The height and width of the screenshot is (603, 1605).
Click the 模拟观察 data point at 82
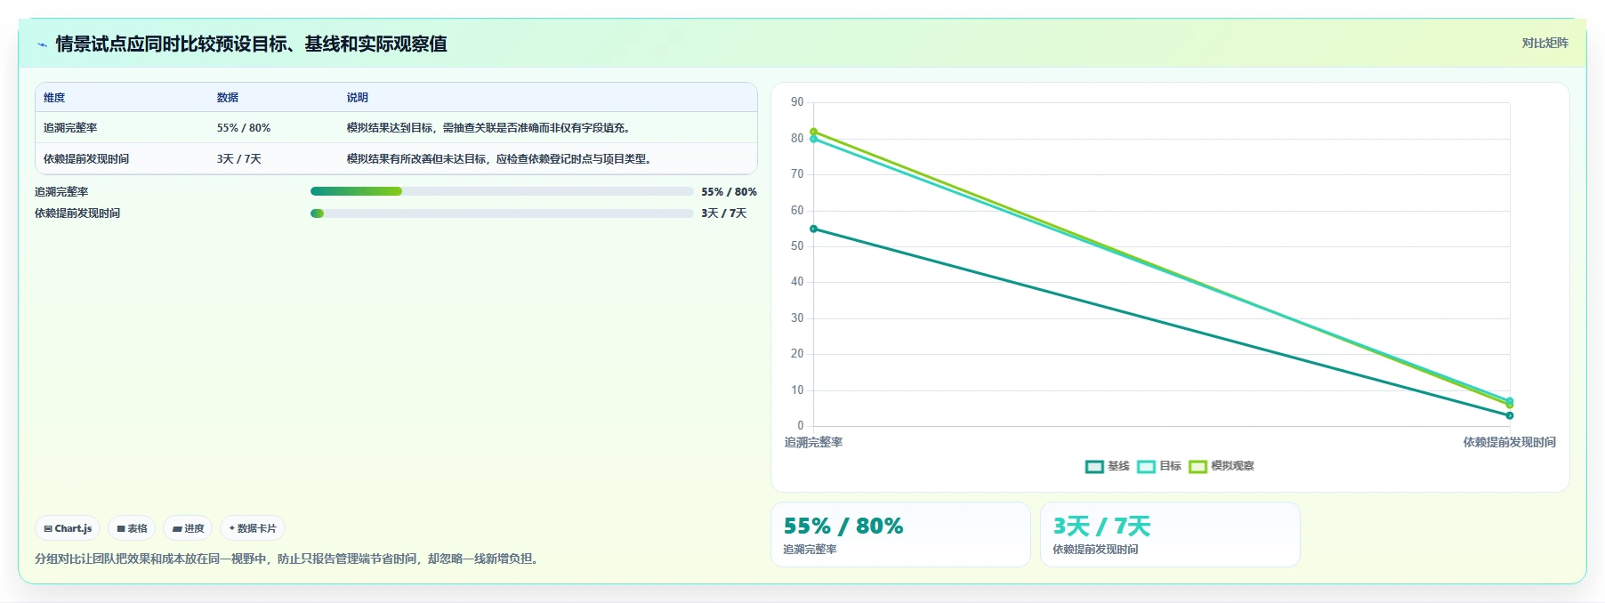tap(813, 132)
